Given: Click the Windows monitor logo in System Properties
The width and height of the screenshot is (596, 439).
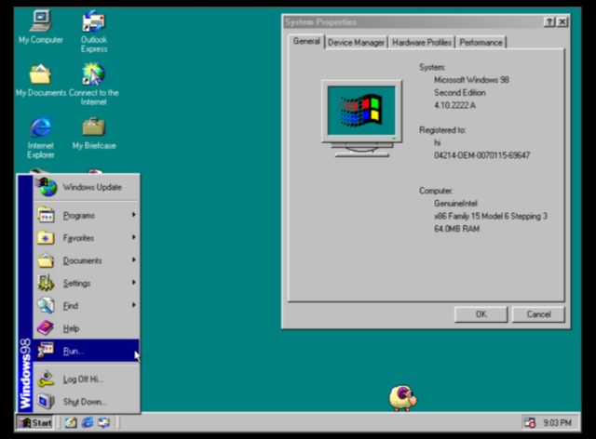Looking at the screenshot, I should [x=362, y=118].
